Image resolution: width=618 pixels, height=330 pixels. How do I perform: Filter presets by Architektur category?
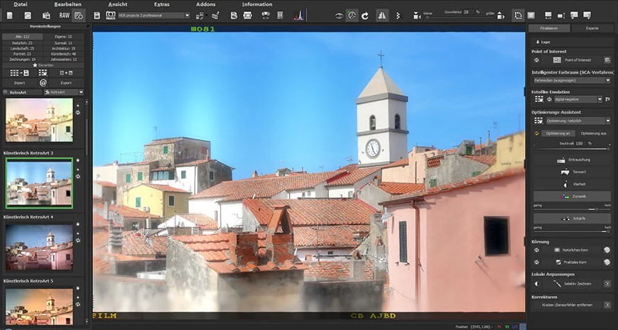[63, 48]
